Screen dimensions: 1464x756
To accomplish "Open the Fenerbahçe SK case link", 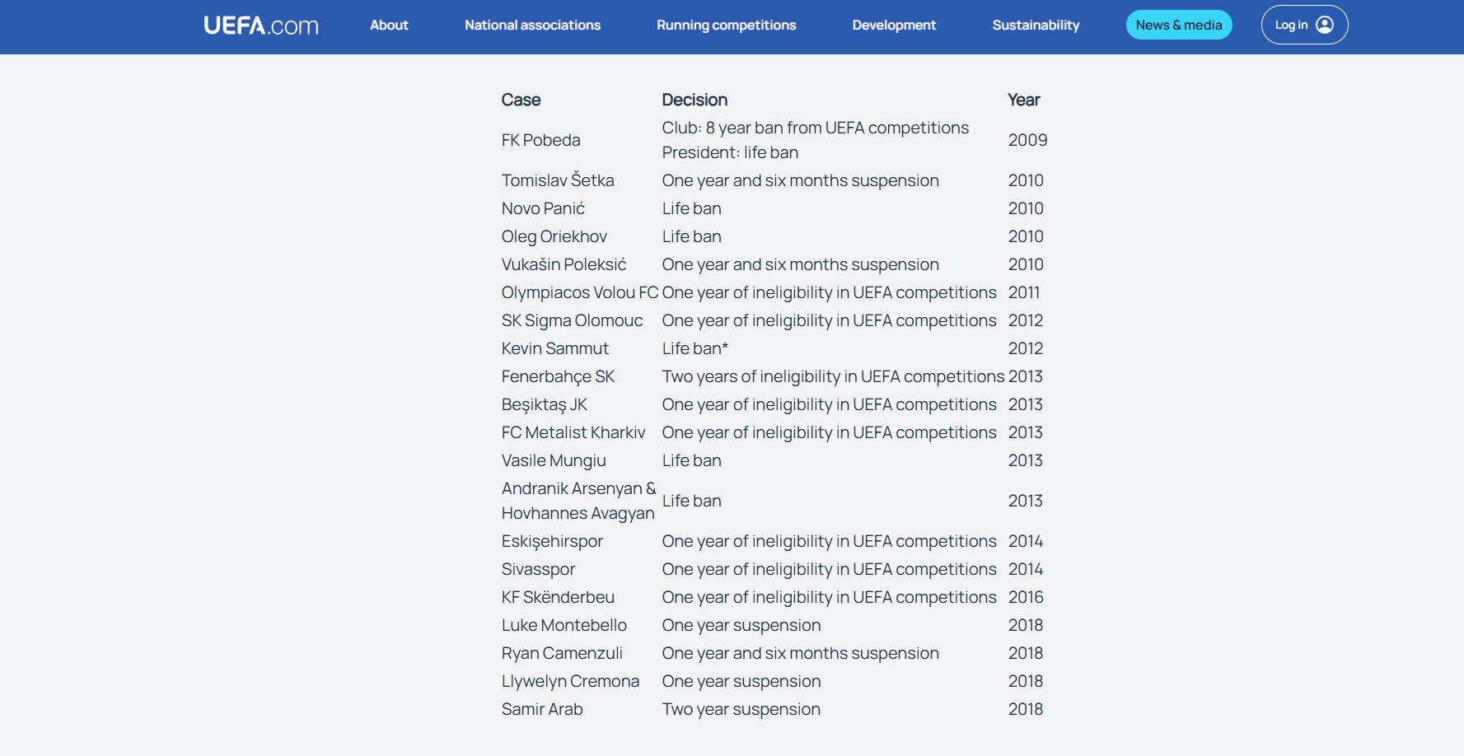I will 558,376.
